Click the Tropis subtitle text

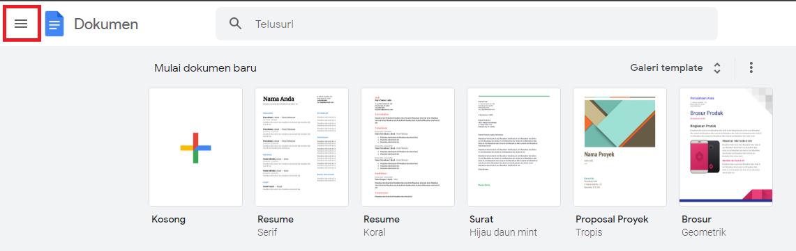pyautogui.click(x=589, y=233)
